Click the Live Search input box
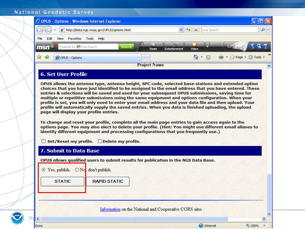Viewport: 305px width, 229px height. pos(230,30)
